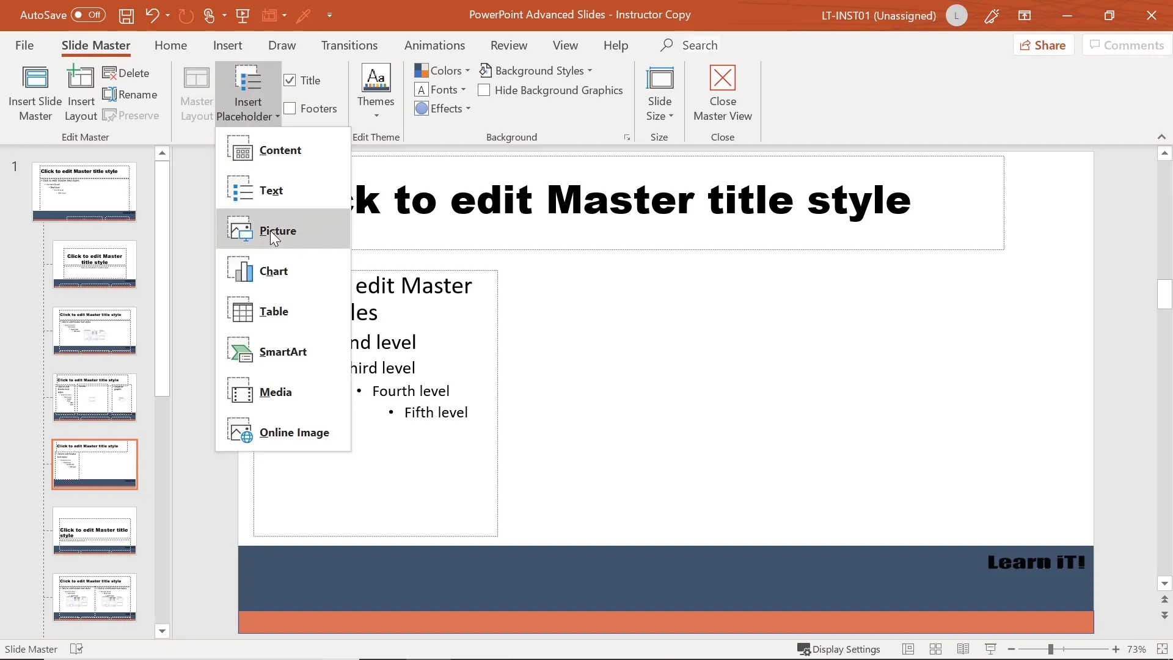
Task: Open the Home tab
Action: click(x=170, y=45)
